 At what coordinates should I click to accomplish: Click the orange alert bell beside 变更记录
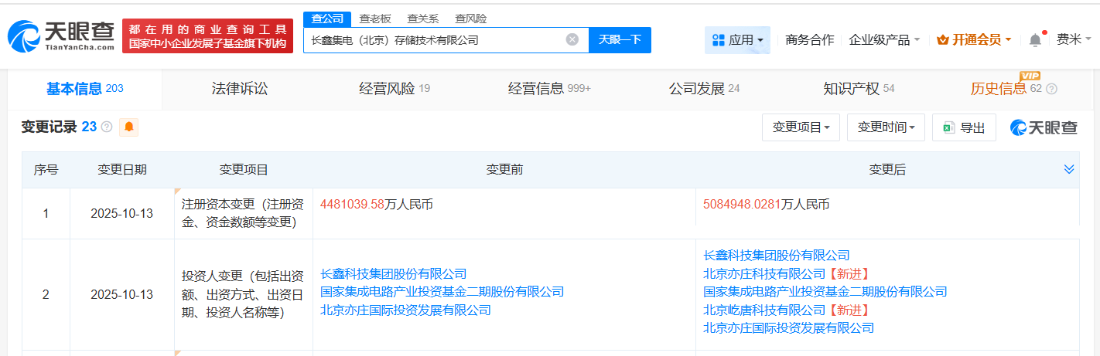click(128, 127)
